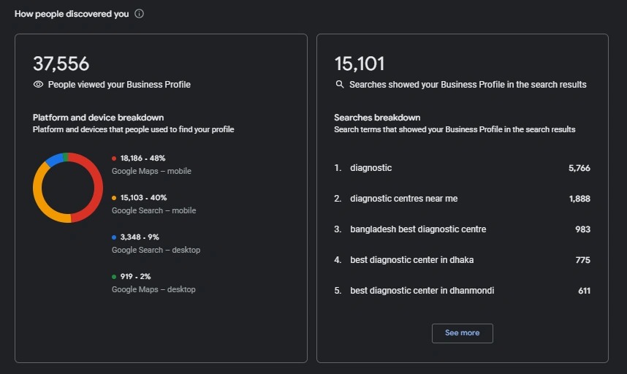This screenshot has width=627, height=374.
Task: Click the platform breakdown donut chart
Action: click(x=68, y=188)
